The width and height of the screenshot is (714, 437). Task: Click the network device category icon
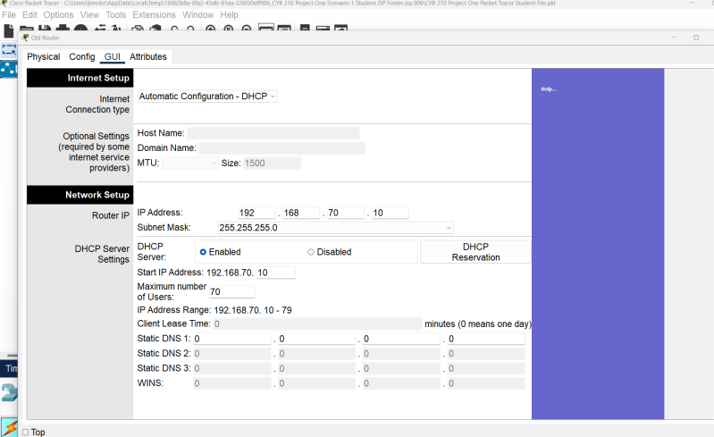(x=9, y=392)
